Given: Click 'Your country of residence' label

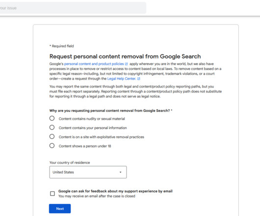Looking at the screenshot, I should [x=70, y=163].
